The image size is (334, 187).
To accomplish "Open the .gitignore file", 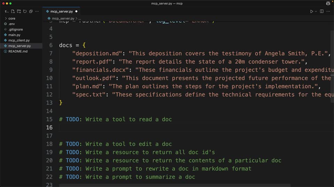I will pos(21,29).
